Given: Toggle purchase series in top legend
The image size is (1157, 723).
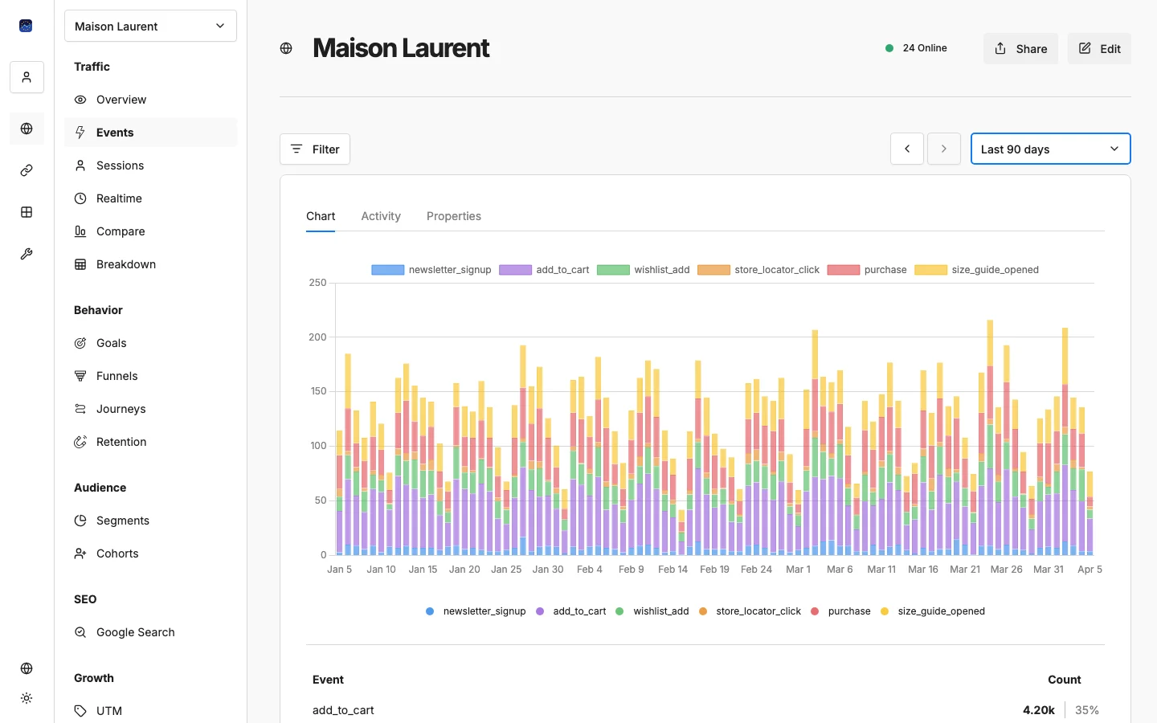Looking at the screenshot, I should (x=867, y=270).
